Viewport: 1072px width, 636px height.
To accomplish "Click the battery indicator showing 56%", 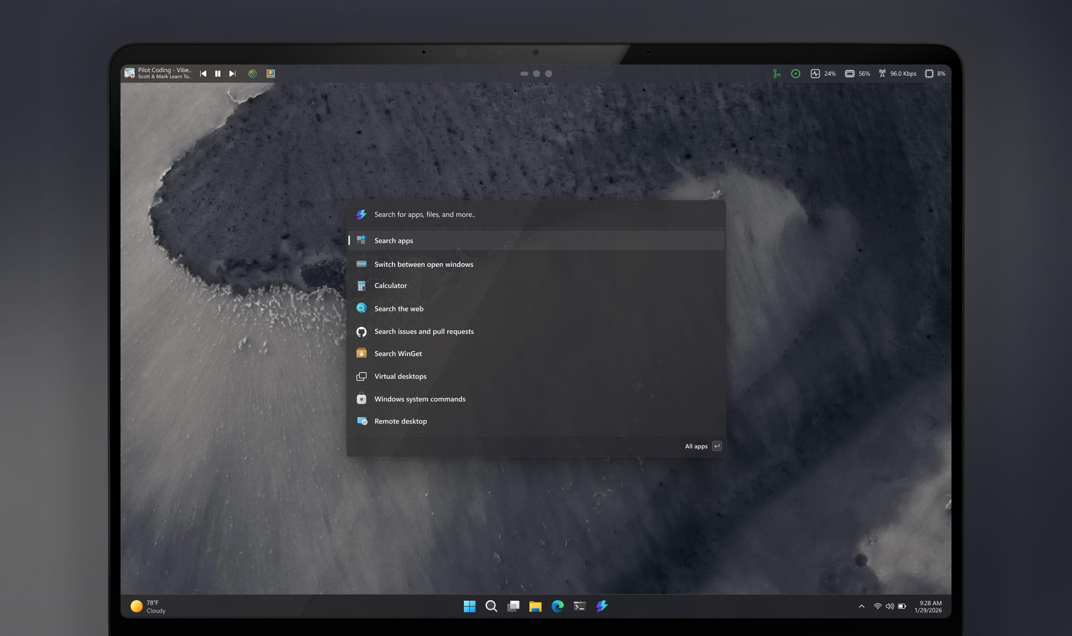I will click(857, 73).
